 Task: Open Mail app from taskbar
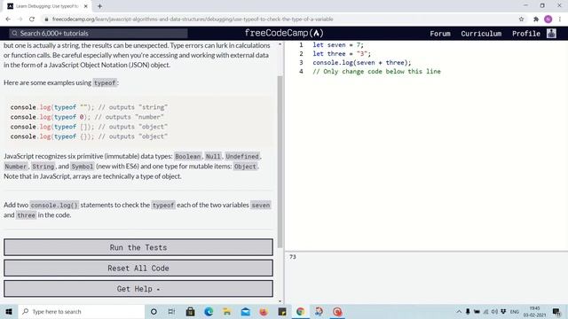click(x=245, y=311)
